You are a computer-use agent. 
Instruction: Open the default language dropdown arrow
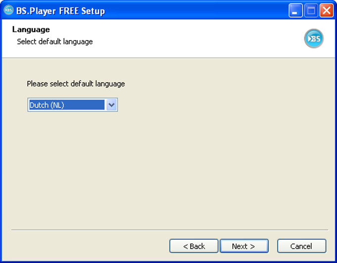click(x=112, y=105)
